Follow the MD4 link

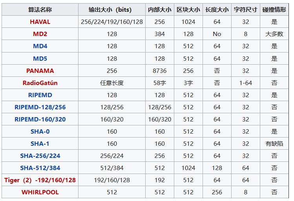click(x=40, y=46)
